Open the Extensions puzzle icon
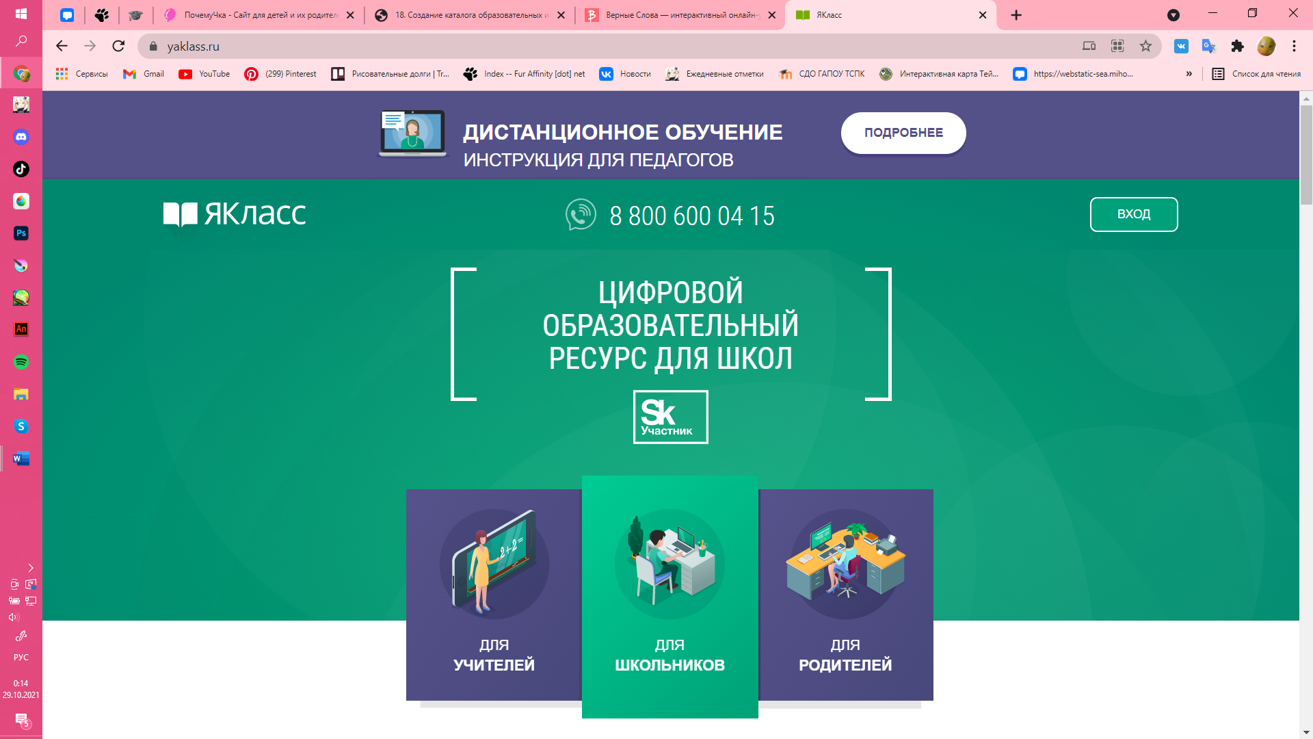This screenshot has width=1313, height=739. point(1237,46)
